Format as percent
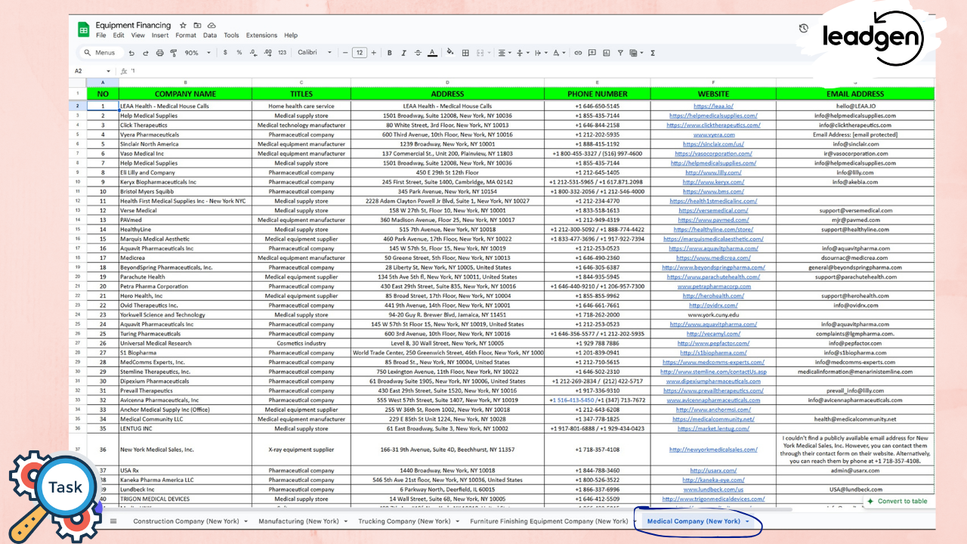 tap(239, 53)
